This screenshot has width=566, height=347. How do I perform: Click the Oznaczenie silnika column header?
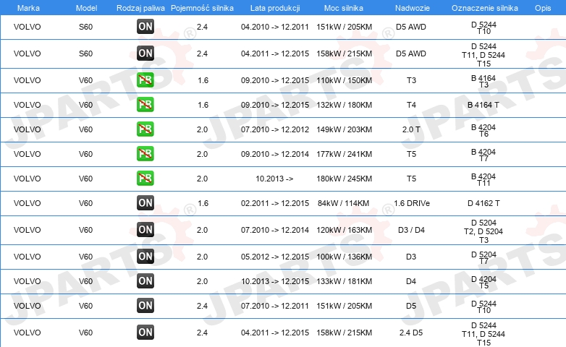[484, 8]
